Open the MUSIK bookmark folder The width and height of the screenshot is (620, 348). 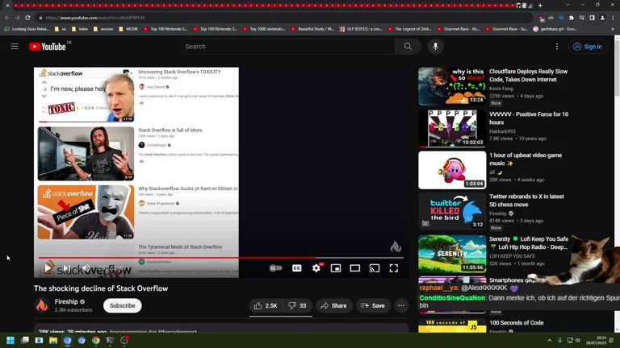tap(129, 29)
